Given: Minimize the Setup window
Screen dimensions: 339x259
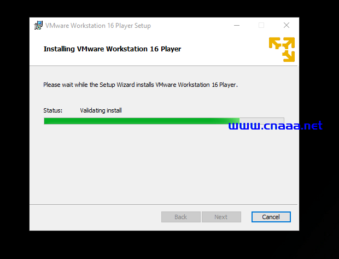Looking at the screenshot, I should pyautogui.click(x=237, y=26).
